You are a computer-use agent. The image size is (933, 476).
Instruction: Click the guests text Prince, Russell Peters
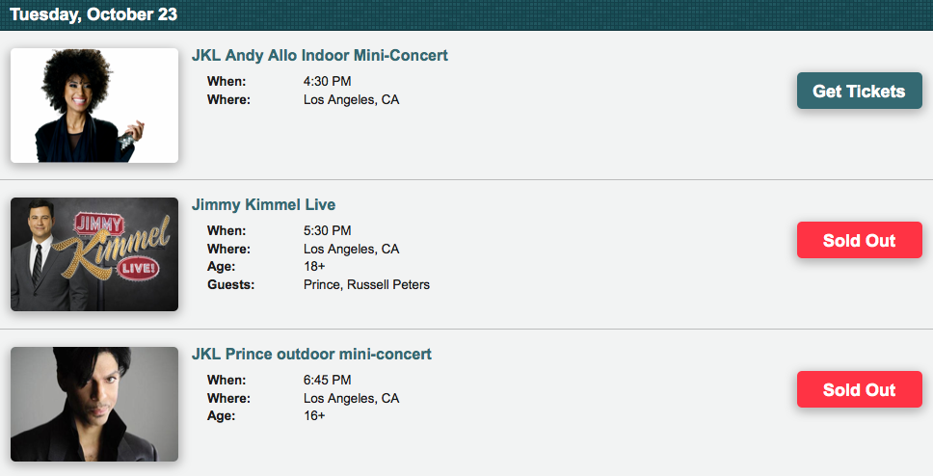pos(366,285)
